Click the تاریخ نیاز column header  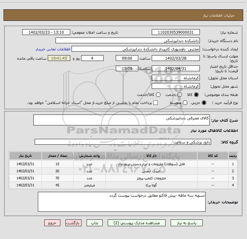pos(25,156)
